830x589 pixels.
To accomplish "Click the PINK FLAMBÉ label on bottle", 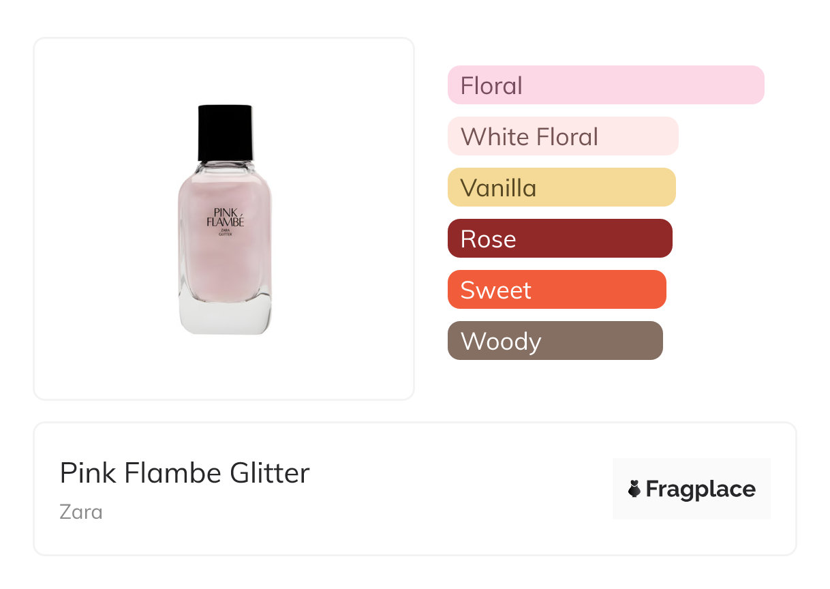I will click(x=225, y=217).
